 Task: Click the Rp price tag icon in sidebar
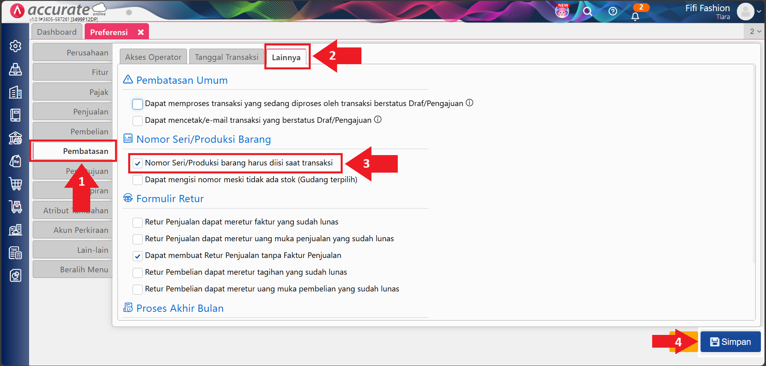15,161
